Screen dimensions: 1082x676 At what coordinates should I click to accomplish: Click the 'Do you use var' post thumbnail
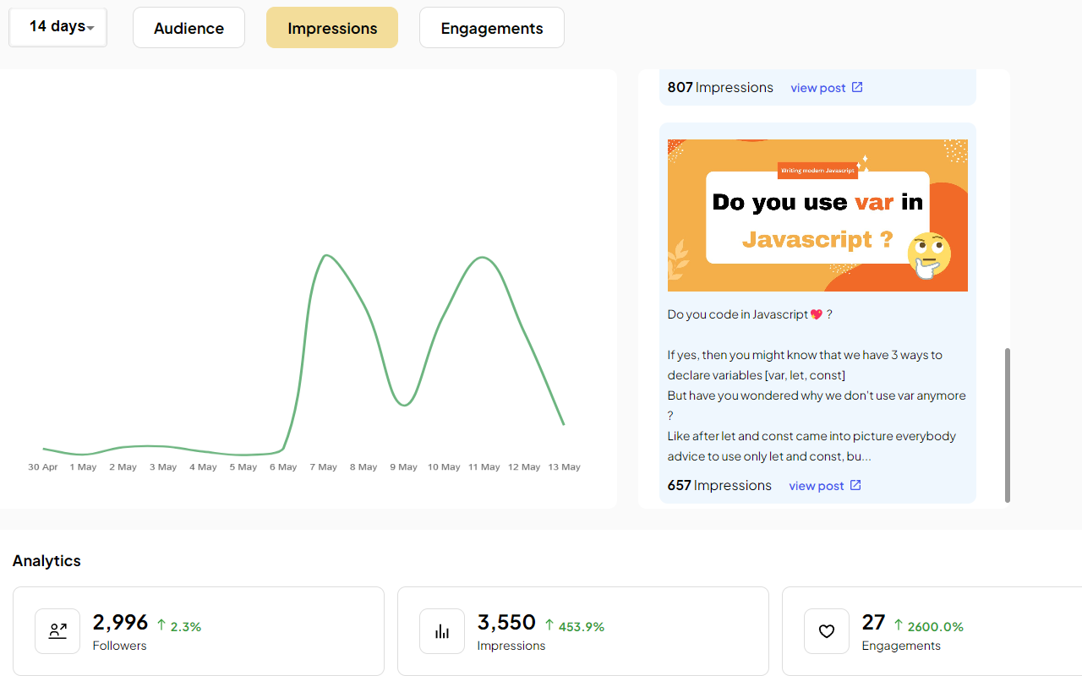tap(817, 215)
